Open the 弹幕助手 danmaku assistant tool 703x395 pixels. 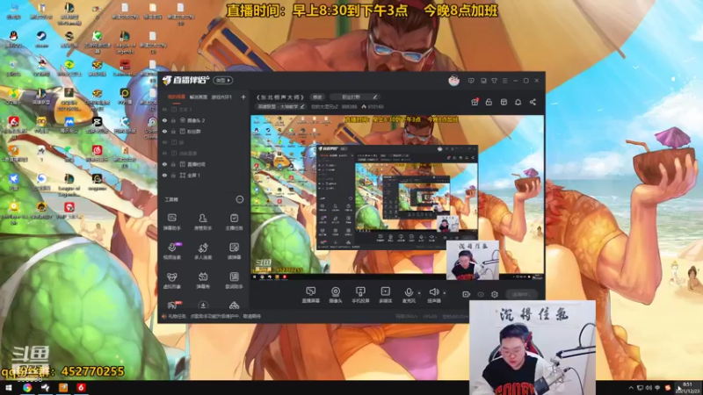171,222
